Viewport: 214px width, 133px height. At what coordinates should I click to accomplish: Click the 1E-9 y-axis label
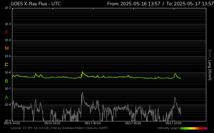[x=8, y=121]
